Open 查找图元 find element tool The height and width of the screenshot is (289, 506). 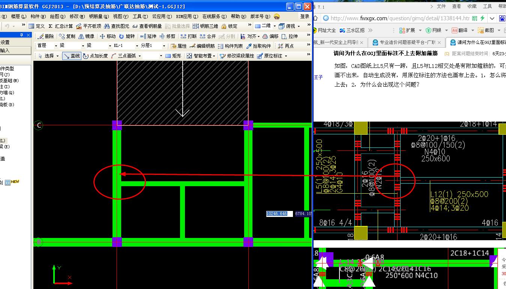coord(117,26)
